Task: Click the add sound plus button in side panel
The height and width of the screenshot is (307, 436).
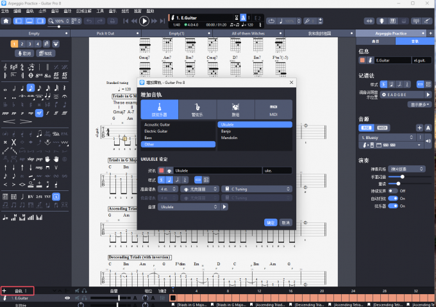Action: point(420,128)
